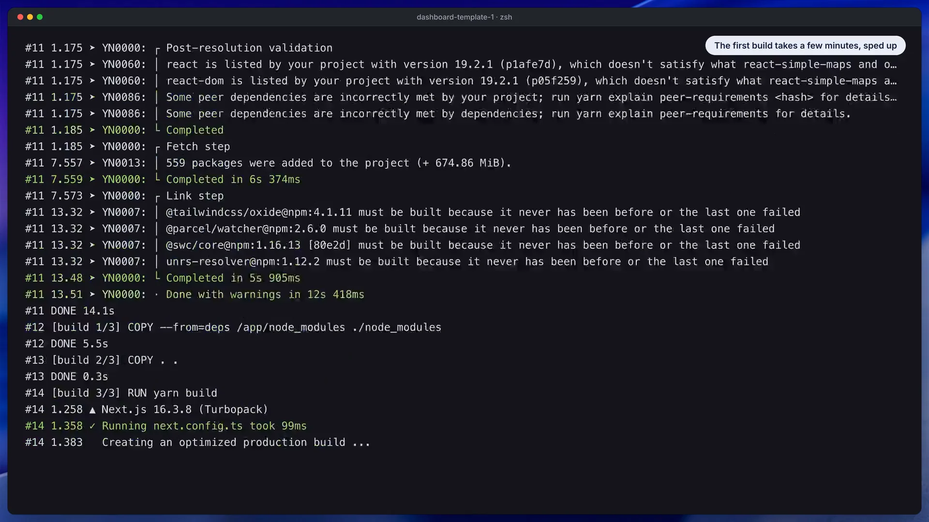Click the 'Running next.config.ts took 99ms' line

click(x=166, y=426)
